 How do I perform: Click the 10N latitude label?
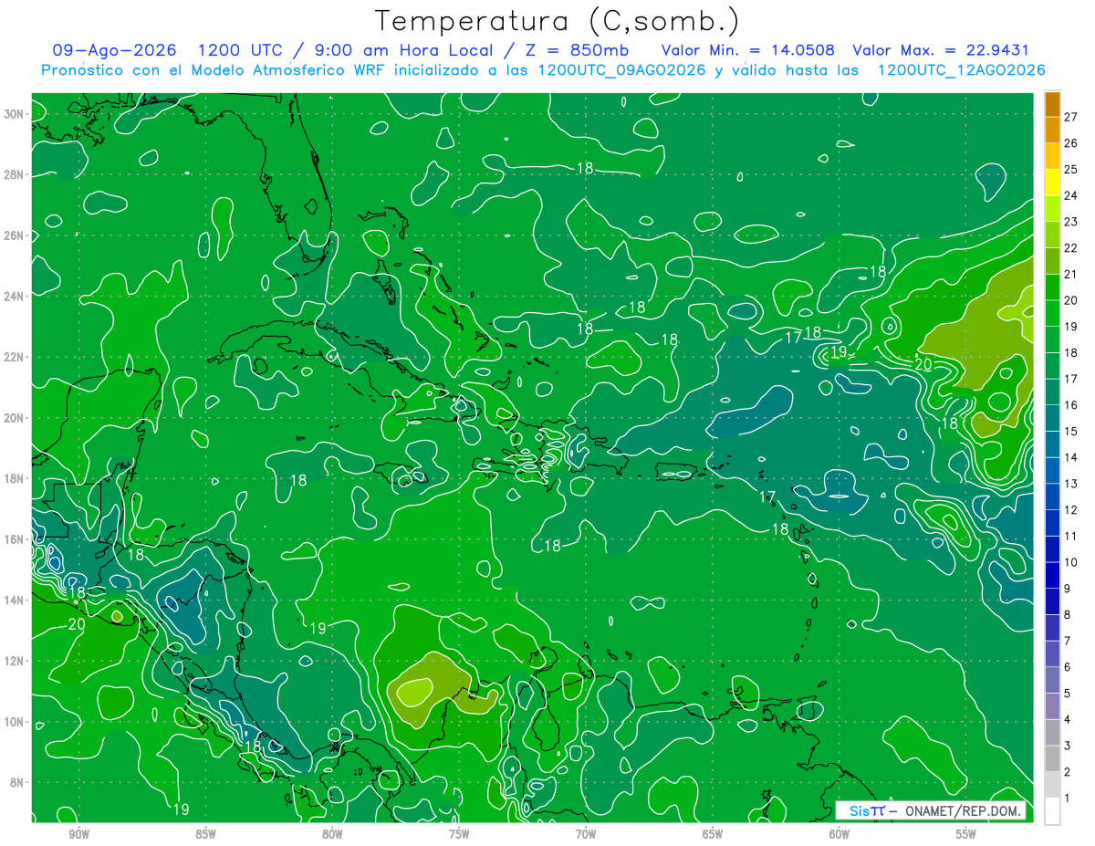(x=14, y=722)
